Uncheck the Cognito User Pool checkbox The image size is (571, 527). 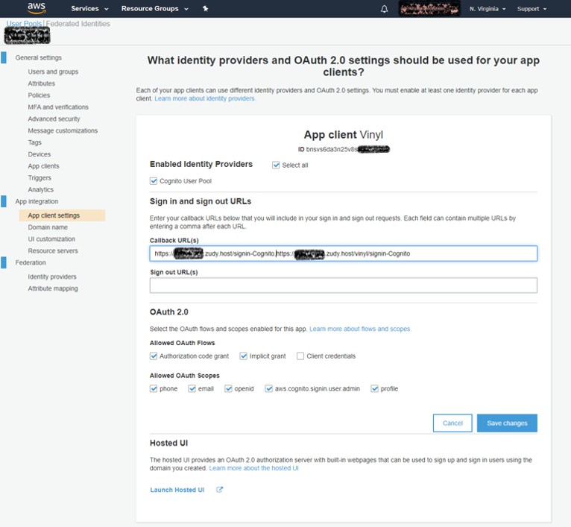[154, 181]
